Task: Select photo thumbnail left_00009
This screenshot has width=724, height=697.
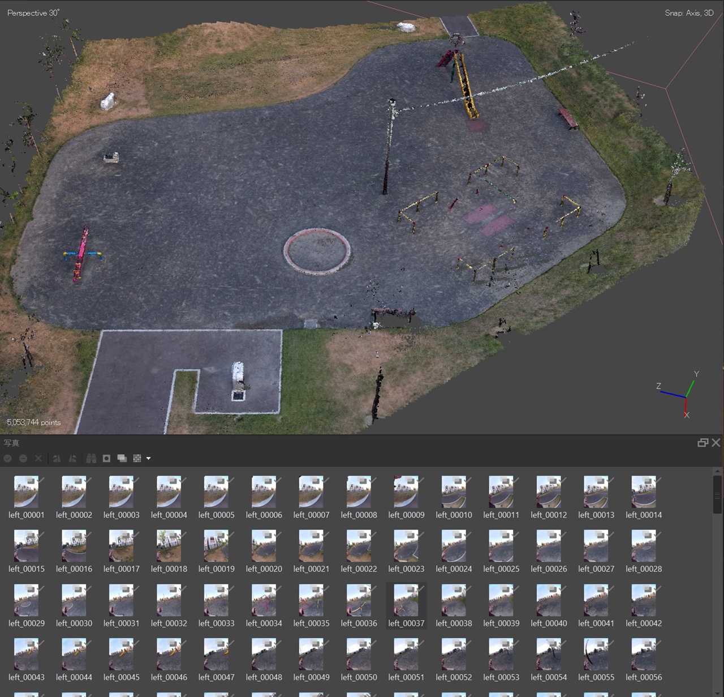Action: 406,492
